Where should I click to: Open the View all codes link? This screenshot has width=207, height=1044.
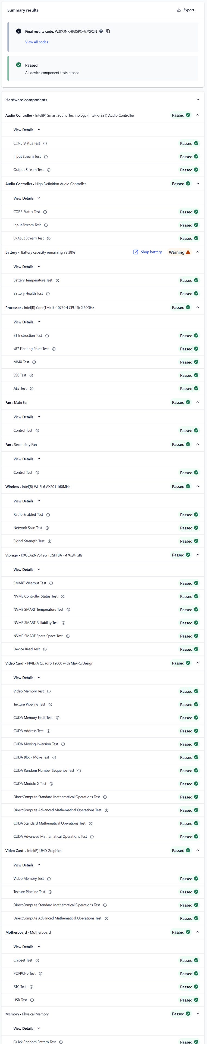[36, 42]
